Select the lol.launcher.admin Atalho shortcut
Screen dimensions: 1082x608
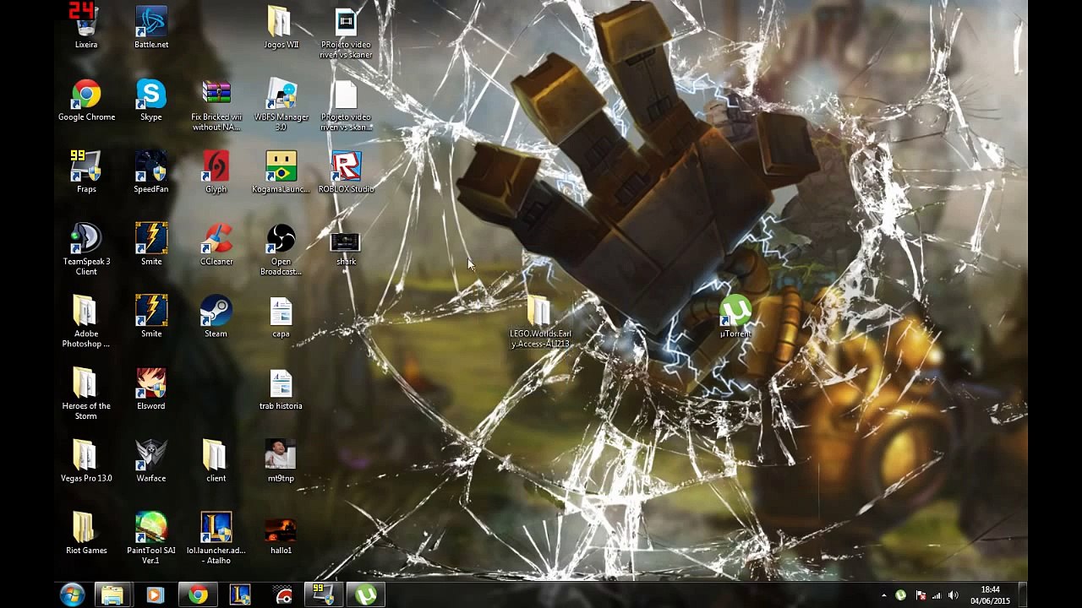click(x=216, y=538)
